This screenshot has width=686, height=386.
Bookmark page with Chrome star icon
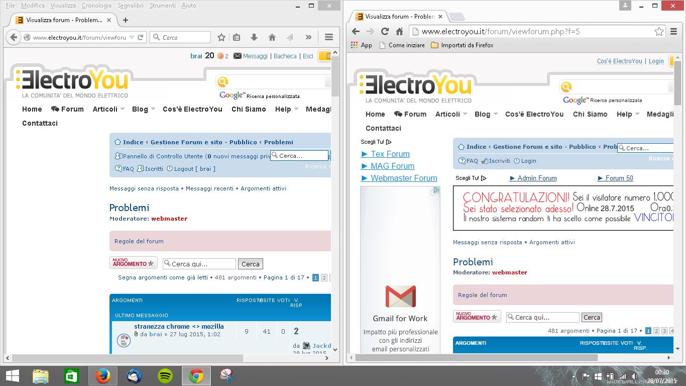coord(659,31)
